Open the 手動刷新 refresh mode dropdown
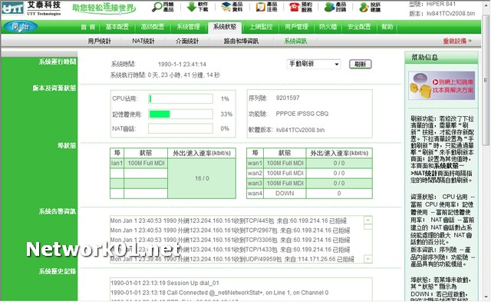Image resolution: width=491 pixels, height=302 pixels. pos(314,64)
